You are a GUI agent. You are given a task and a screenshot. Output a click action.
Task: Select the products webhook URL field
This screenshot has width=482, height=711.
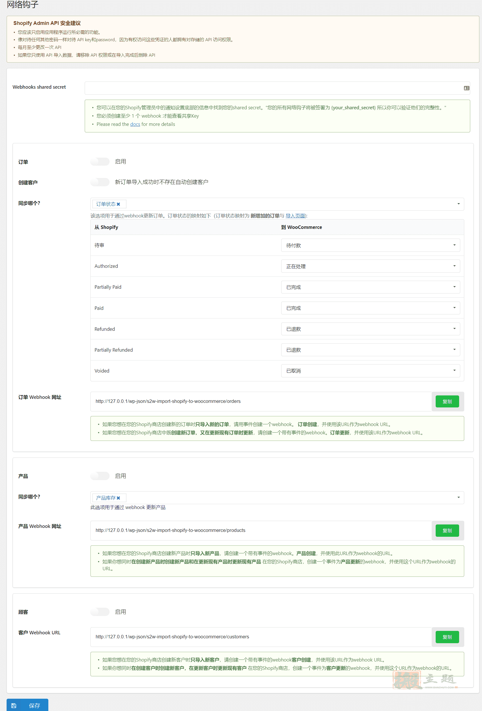click(261, 530)
